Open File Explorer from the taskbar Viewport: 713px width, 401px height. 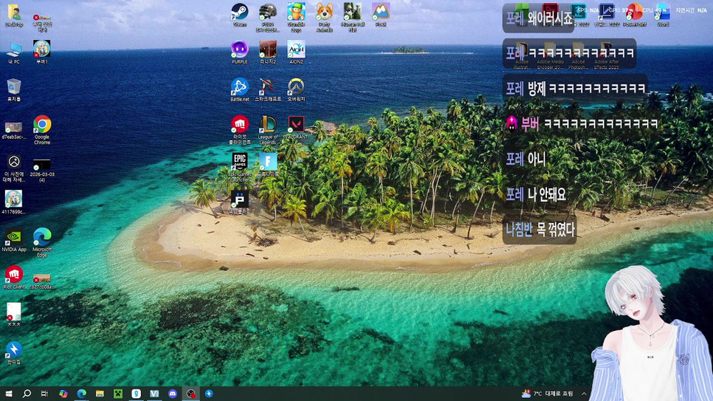coord(100,394)
